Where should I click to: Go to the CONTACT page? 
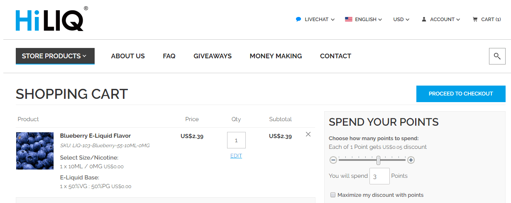point(335,56)
